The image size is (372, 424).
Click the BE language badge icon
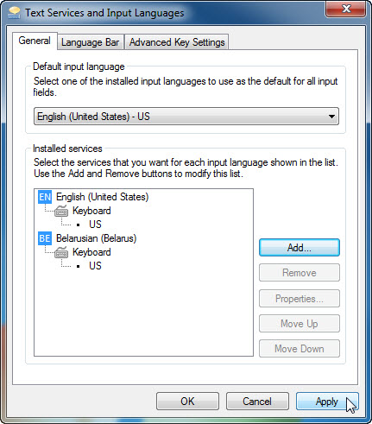(45, 238)
